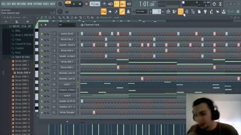Click the plug icon in toolbar
This screenshot has height=135, width=241.
[x=205, y=12]
